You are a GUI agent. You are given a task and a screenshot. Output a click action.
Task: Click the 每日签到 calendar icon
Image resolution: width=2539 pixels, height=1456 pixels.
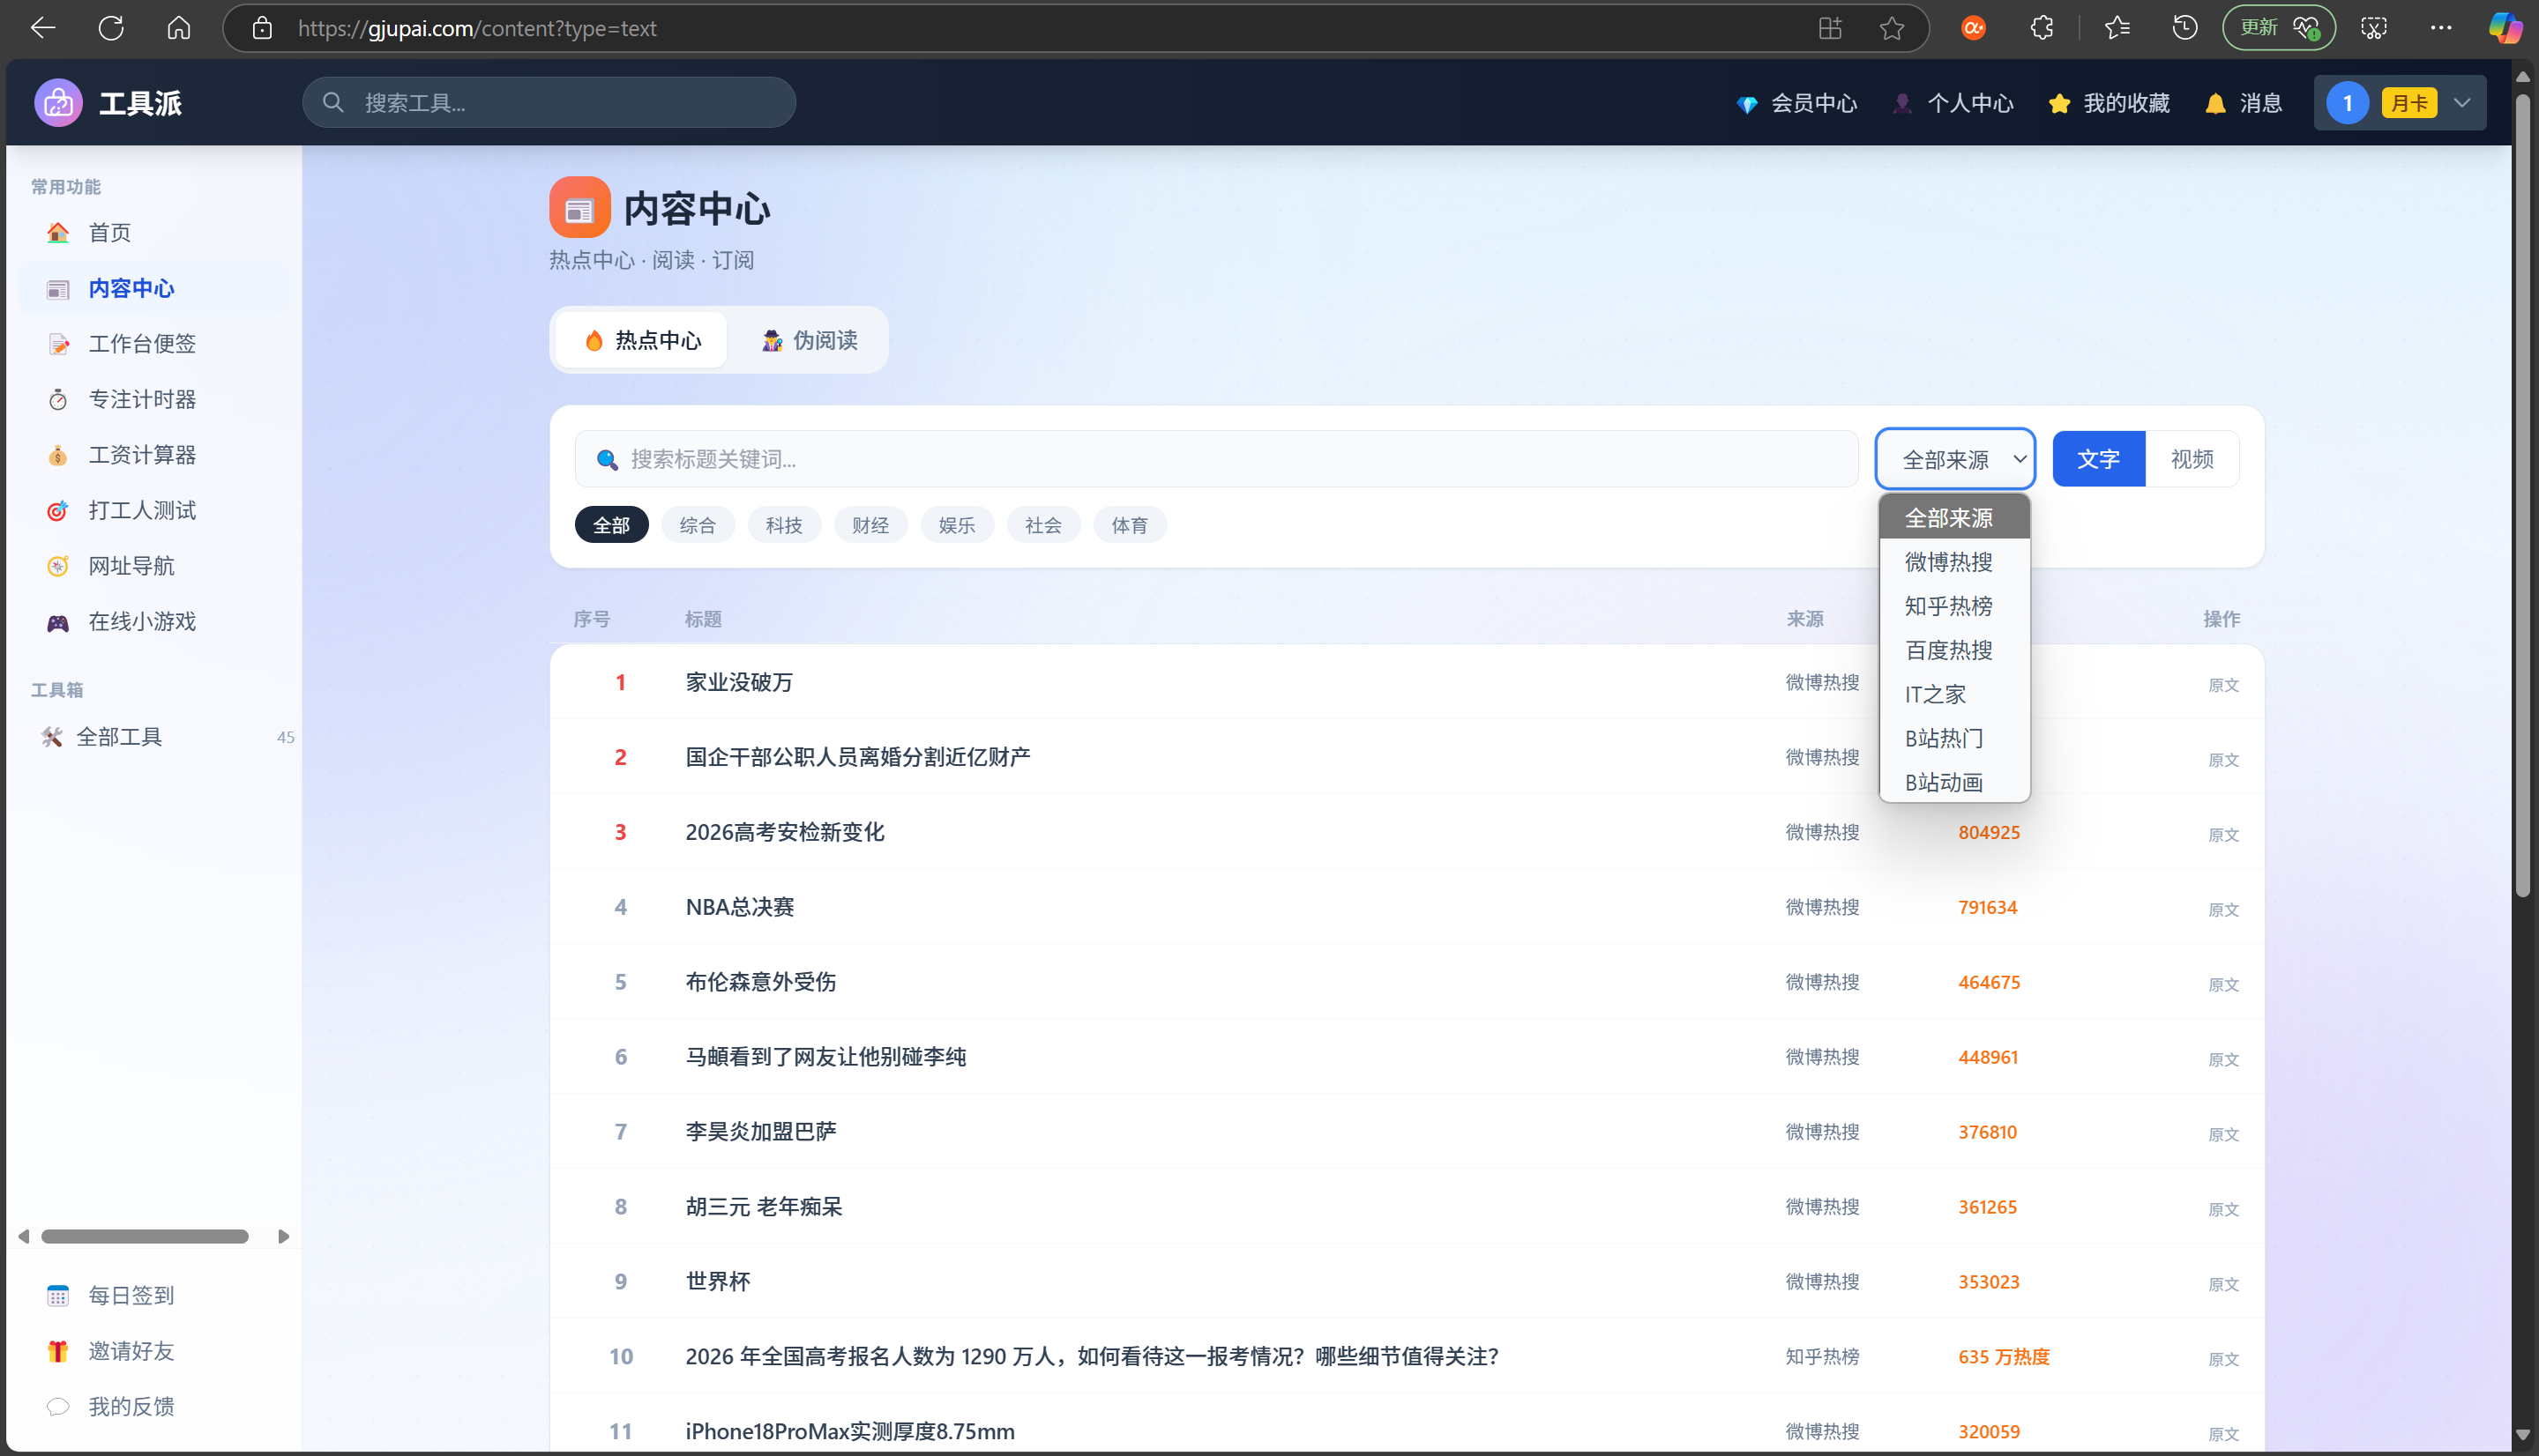coord(58,1296)
